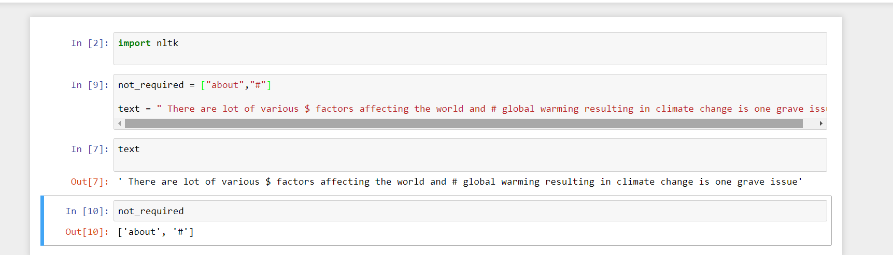This screenshot has width=893, height=255.
Task: Click the ['about', '#'] output list
Action: click(x=155, y=232)
